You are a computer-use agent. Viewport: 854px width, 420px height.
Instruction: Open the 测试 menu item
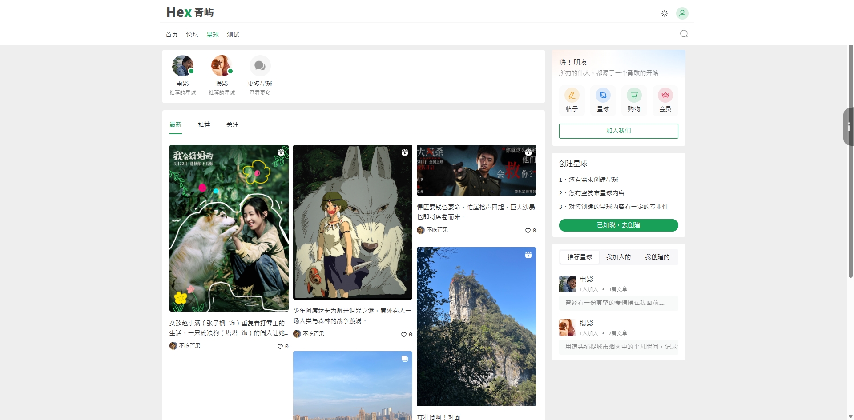coord(233,35)
